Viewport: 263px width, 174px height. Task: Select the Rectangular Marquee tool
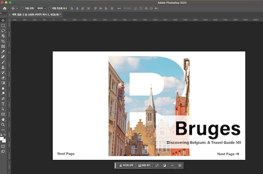(x=3, y=25)
